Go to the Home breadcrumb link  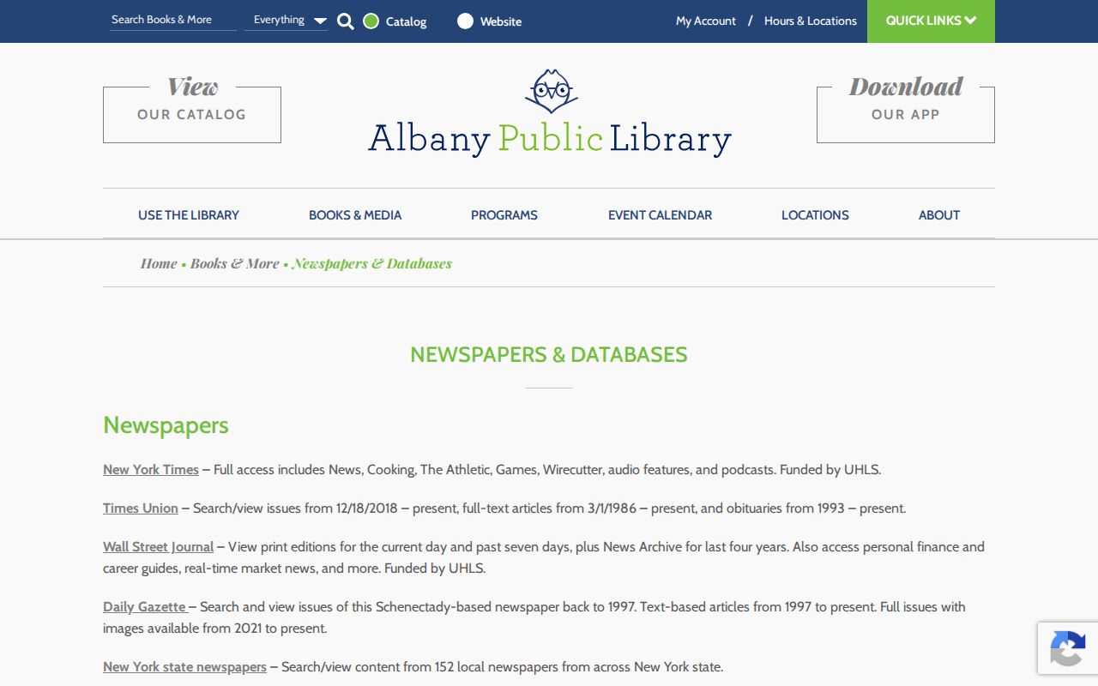point(159,264)
